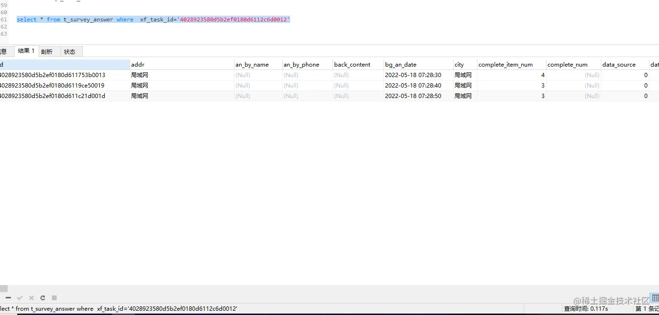Click the horizontal scrollbar thumb

coord(3,288)
